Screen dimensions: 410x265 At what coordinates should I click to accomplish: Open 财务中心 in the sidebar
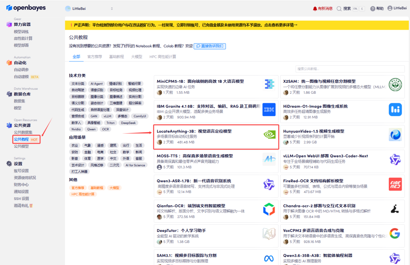pyautogui.click(x=21, y=185)
